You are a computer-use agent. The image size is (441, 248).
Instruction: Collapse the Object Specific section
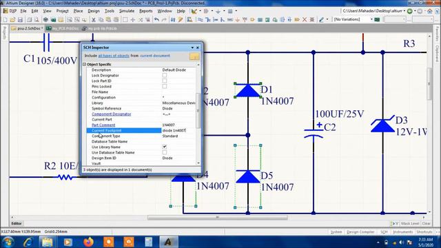point(84,64)
